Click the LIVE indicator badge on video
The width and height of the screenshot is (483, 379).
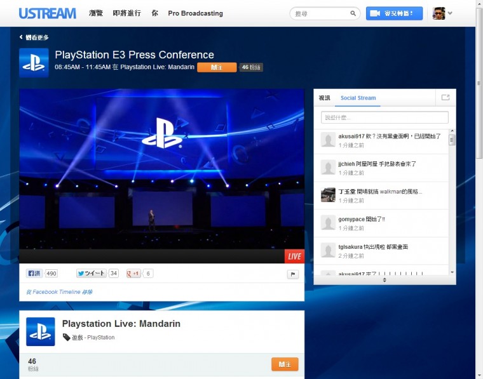click(294, 256)
